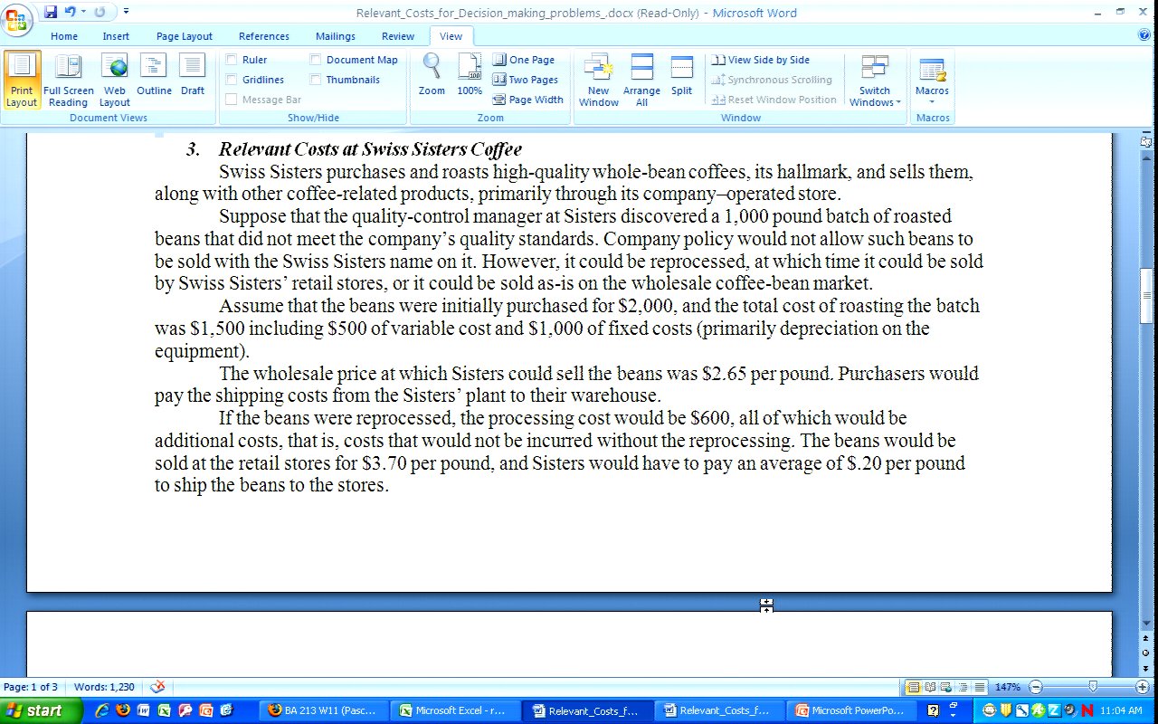The width and height of the screenshot is (1158, 724).
Task: Click the zoom slider in status bar
Action: pyautogui.click(x=1093, y=687)
